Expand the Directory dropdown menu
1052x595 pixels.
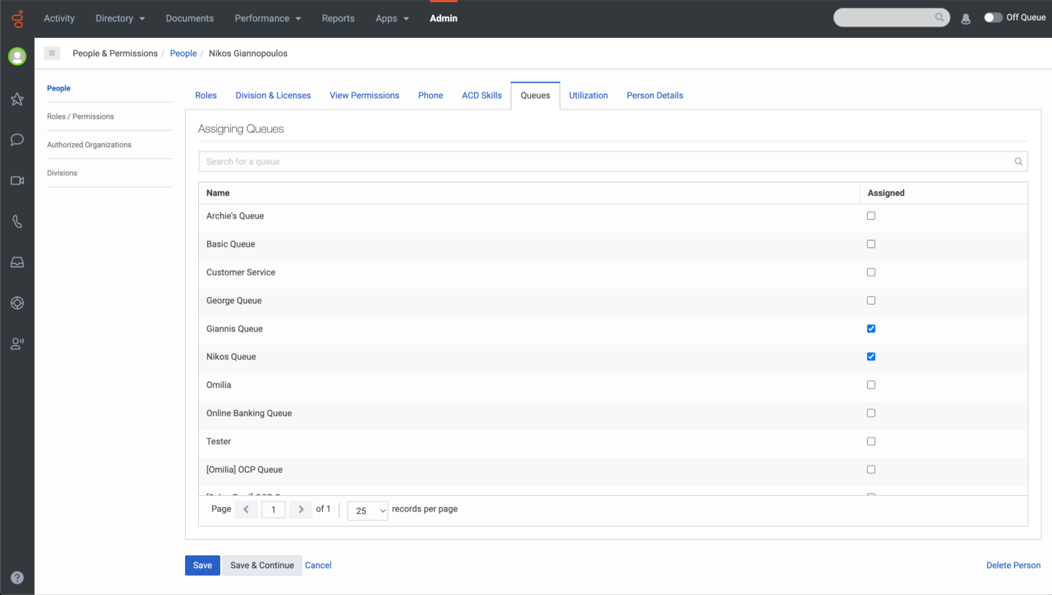pyautogui.click(x=120, y=18)
